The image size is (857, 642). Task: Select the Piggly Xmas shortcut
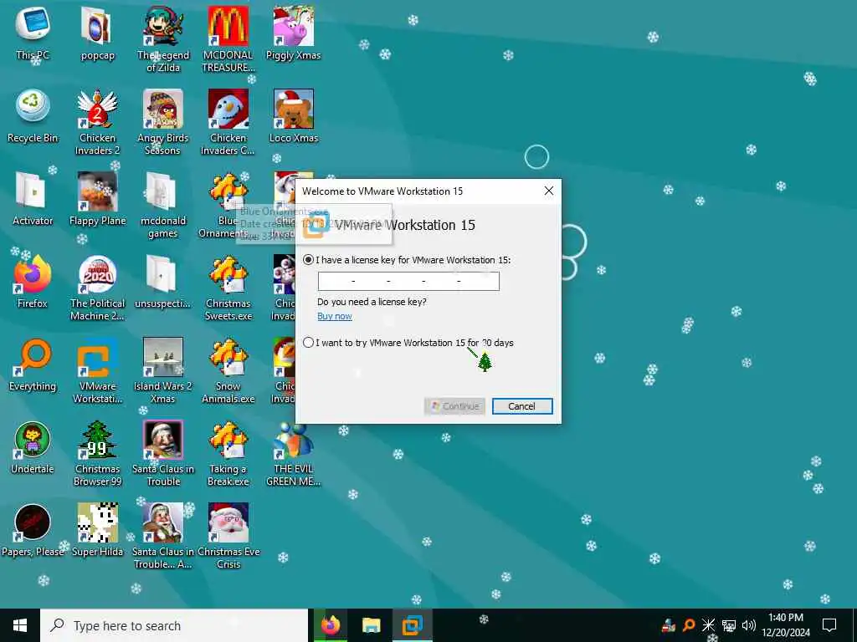pyautogui.click(x=294, y=33)
